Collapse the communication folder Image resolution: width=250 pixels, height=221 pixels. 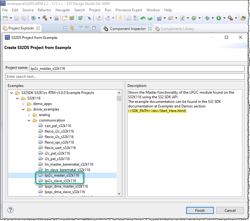pyautogui.click(x=29, y=121)
